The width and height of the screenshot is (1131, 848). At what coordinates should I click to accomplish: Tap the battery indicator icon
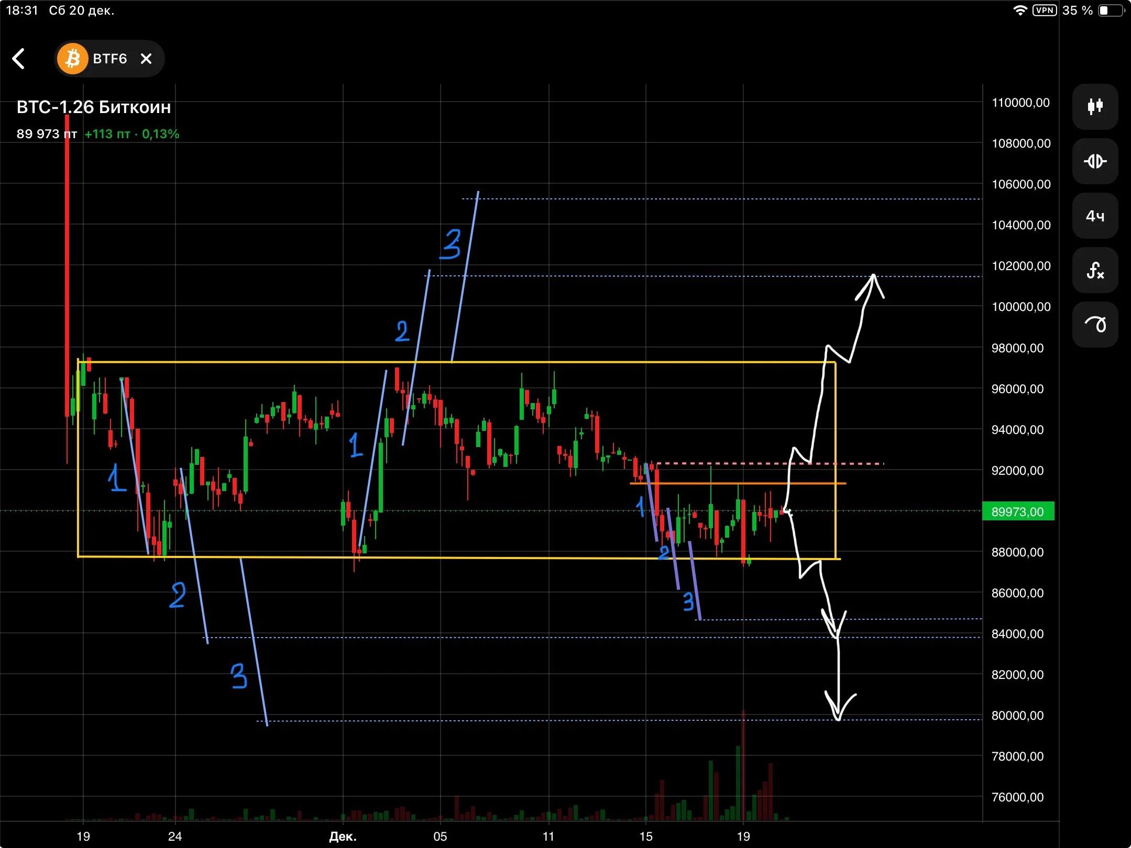1112,10
